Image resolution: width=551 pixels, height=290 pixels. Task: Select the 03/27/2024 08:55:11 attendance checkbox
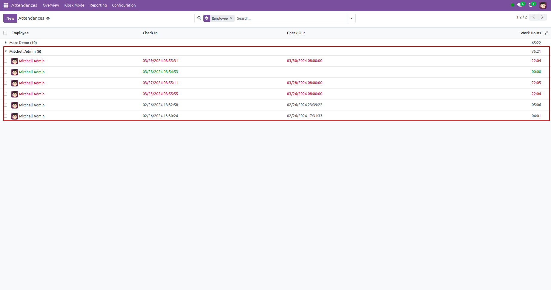tap(5, 83)
